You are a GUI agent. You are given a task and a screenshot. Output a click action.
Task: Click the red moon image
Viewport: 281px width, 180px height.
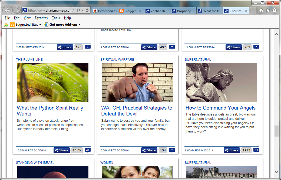coord(53,172)
